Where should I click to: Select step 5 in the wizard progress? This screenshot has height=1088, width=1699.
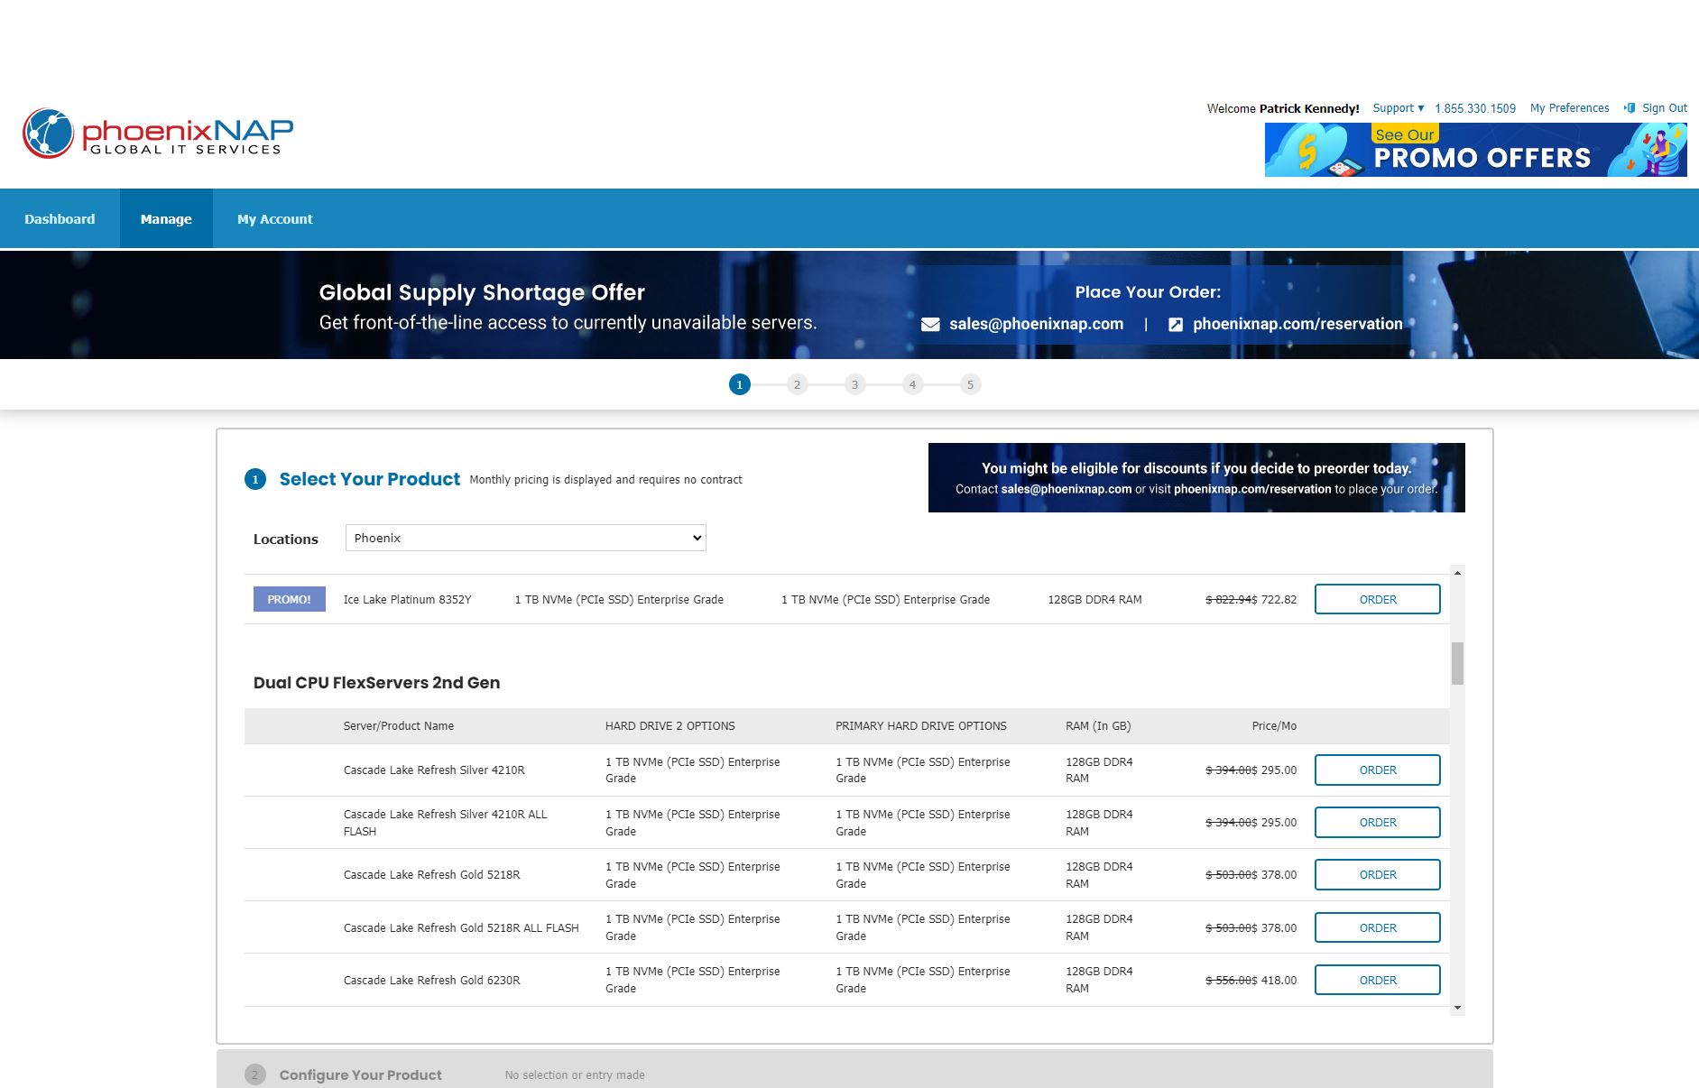[970, 385]
